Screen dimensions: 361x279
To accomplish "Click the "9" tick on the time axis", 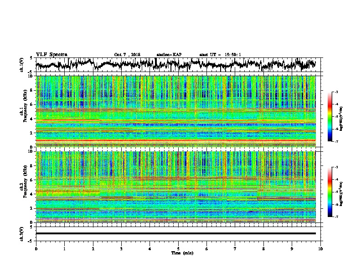I will tap(292, 249).
